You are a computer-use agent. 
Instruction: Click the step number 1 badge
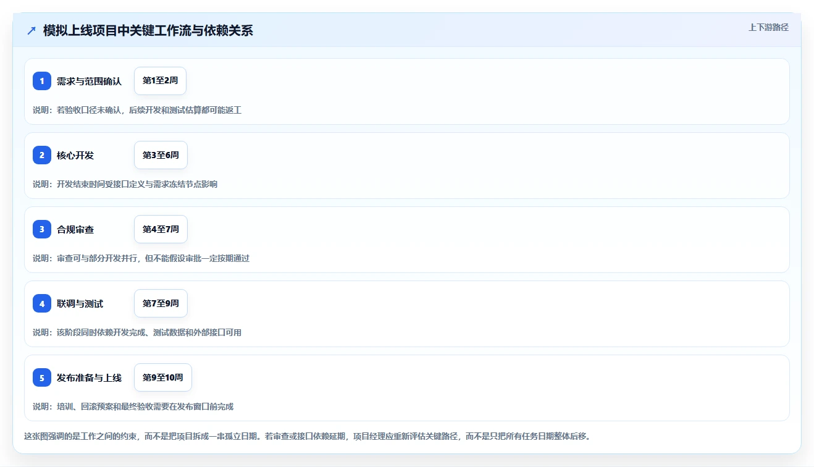(x=42, y=81)
